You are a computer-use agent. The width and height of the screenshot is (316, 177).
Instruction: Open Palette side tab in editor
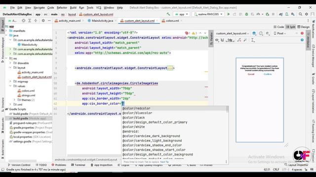tap(211, 38)
